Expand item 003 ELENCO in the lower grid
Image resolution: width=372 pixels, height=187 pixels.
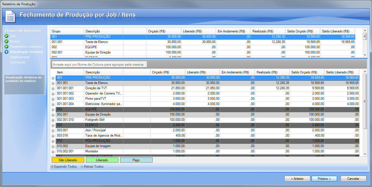click(53, 125)
